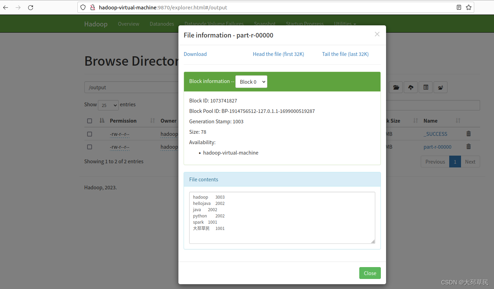Click the Permission column header
Screen dimensions: 494x289
tap(123, 121)
